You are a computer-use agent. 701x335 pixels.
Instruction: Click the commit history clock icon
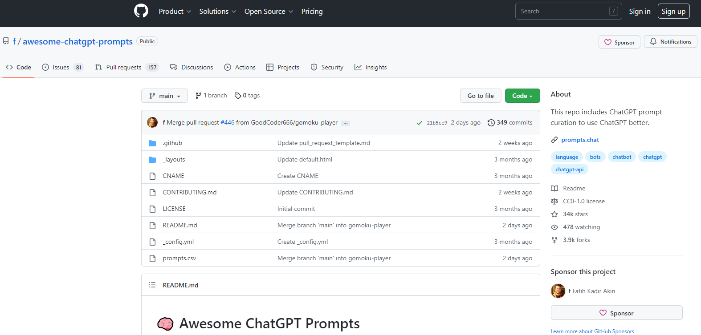[491, 123]
